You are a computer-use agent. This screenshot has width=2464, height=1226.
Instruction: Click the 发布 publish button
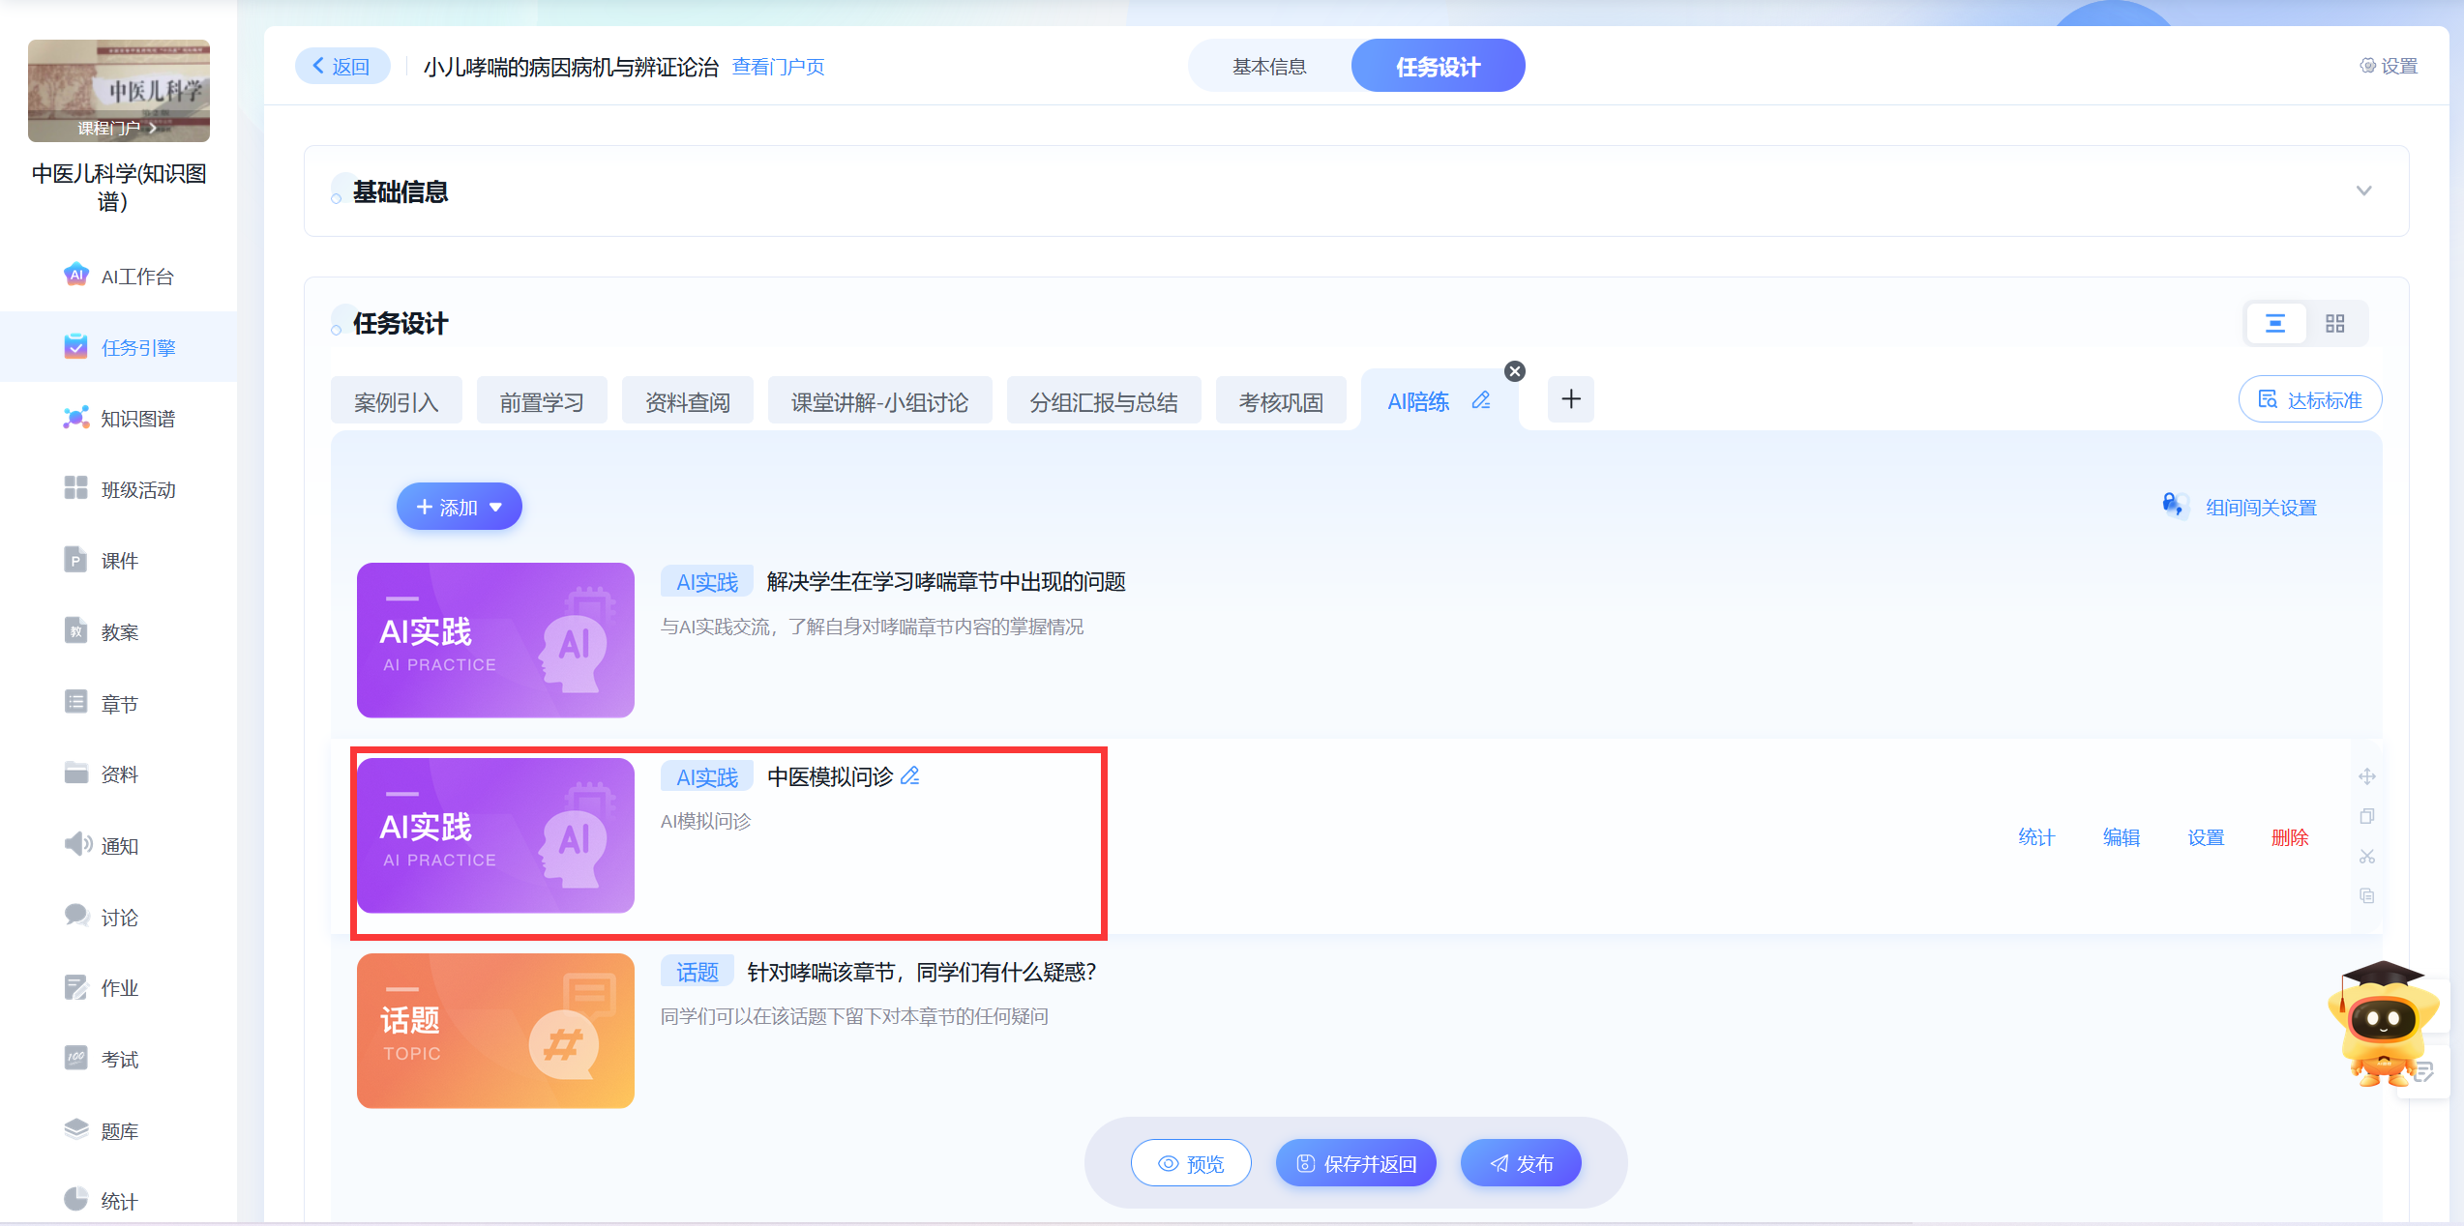pyautogui.click(x=1520, y=1163)
